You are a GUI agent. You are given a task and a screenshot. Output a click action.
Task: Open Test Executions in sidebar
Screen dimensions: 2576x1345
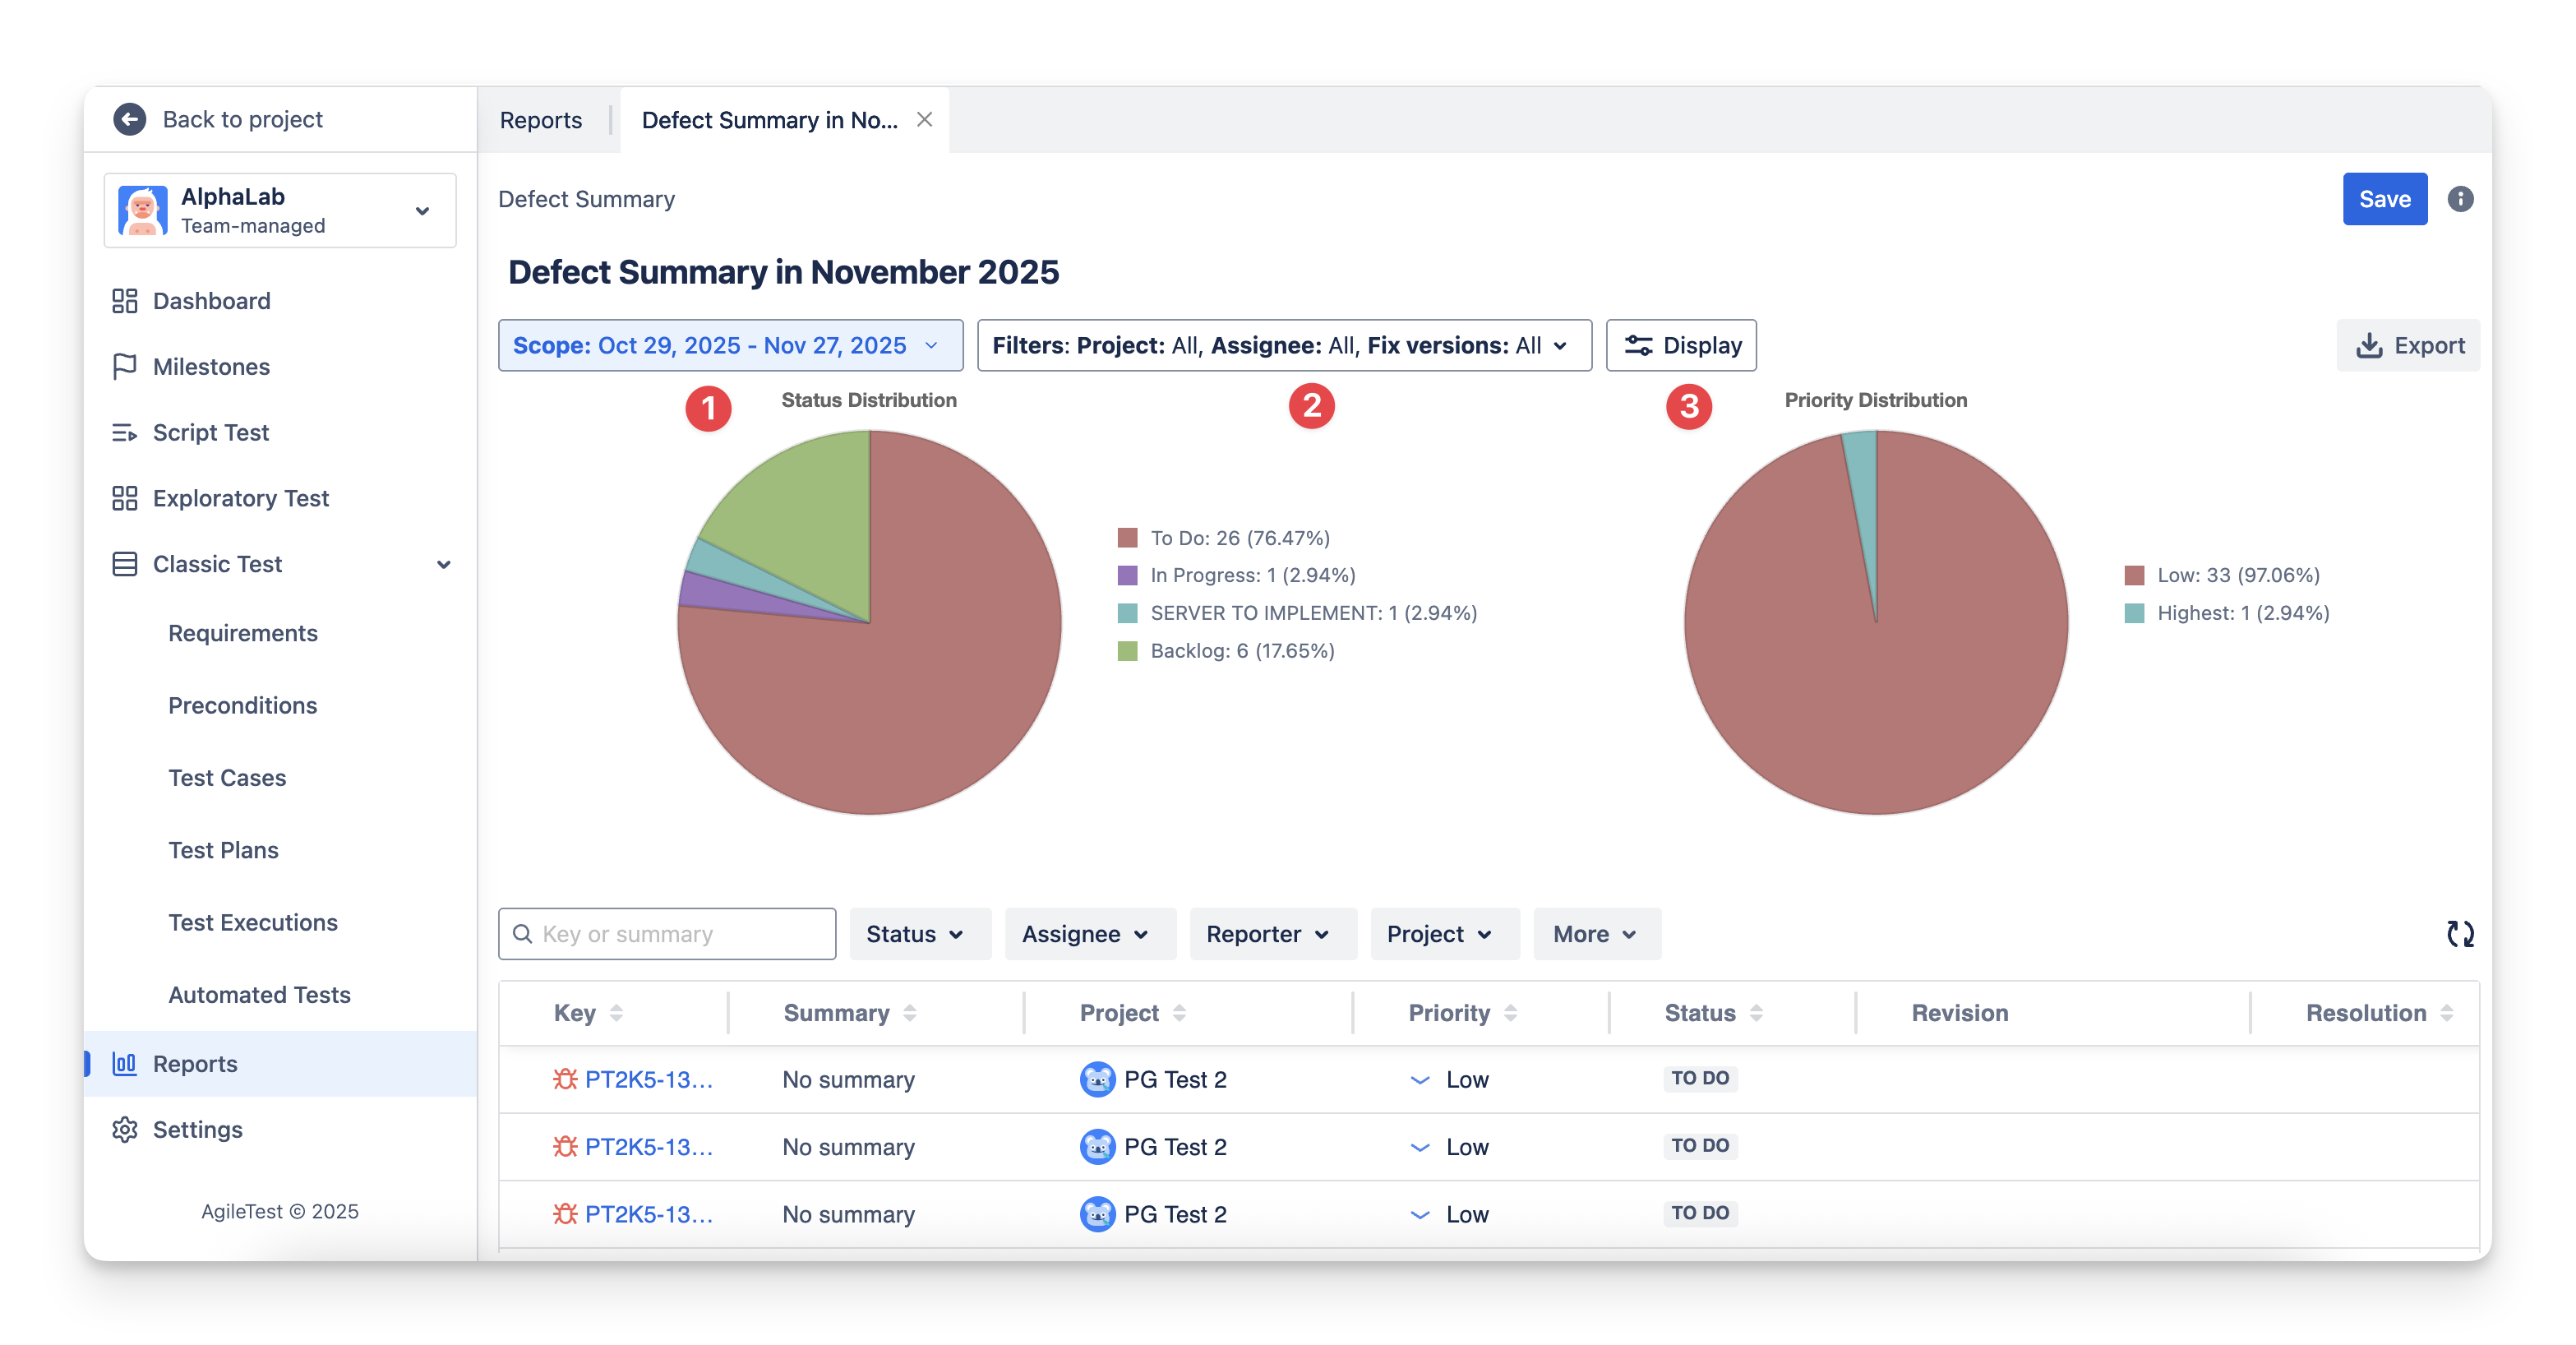coord(253,922)
